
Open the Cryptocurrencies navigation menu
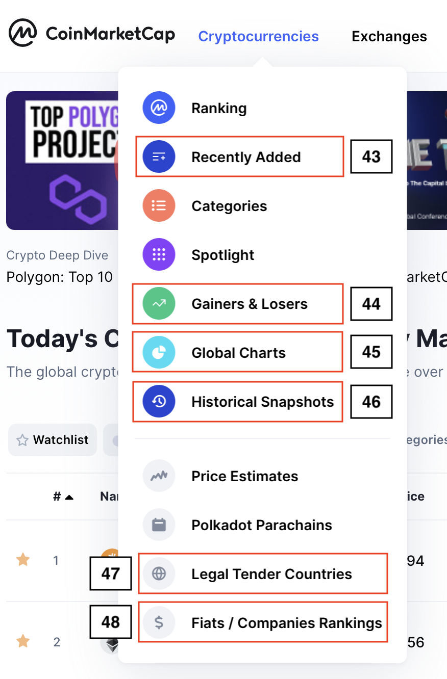258,37
